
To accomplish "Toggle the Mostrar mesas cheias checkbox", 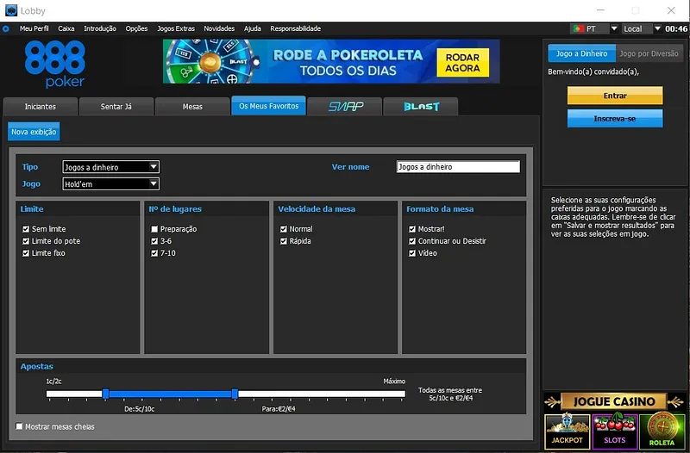I will pos(20,426).
